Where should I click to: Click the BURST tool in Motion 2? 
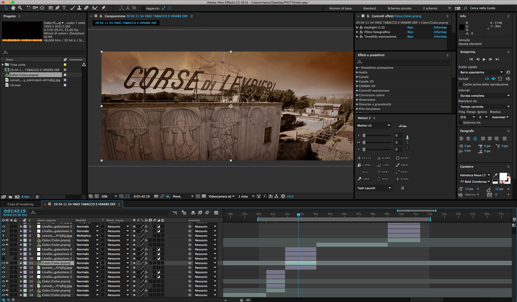402,158
